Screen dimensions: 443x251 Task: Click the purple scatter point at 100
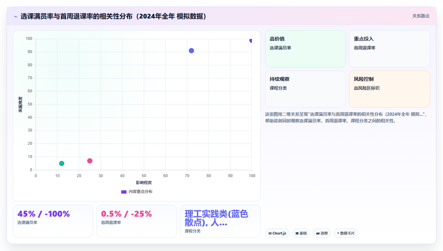click(251, 40)
